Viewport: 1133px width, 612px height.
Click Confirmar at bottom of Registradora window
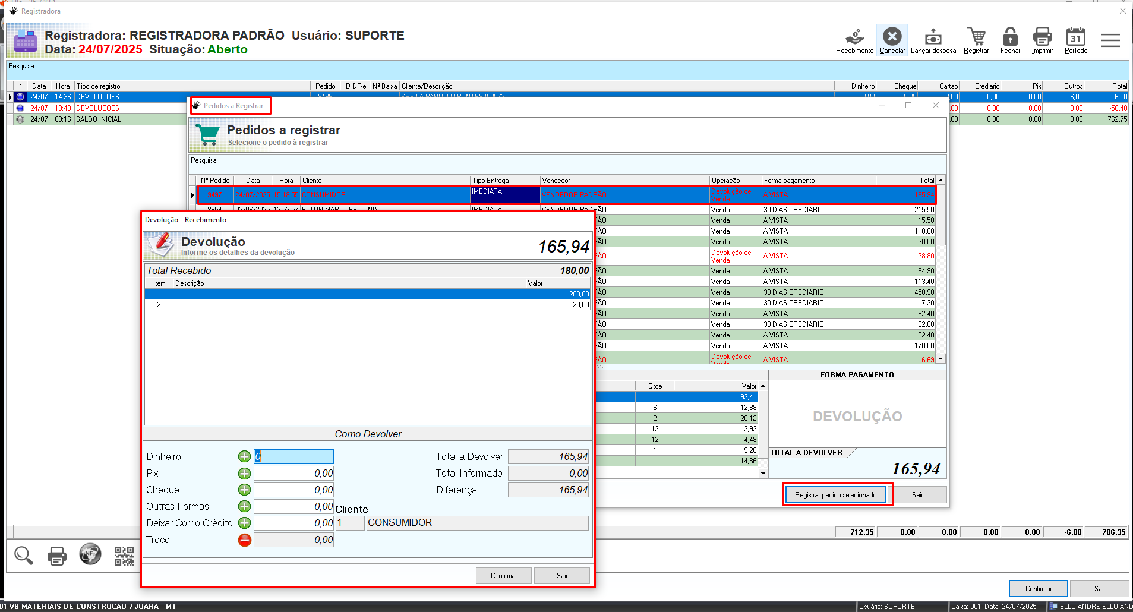tap(1038, 589)
